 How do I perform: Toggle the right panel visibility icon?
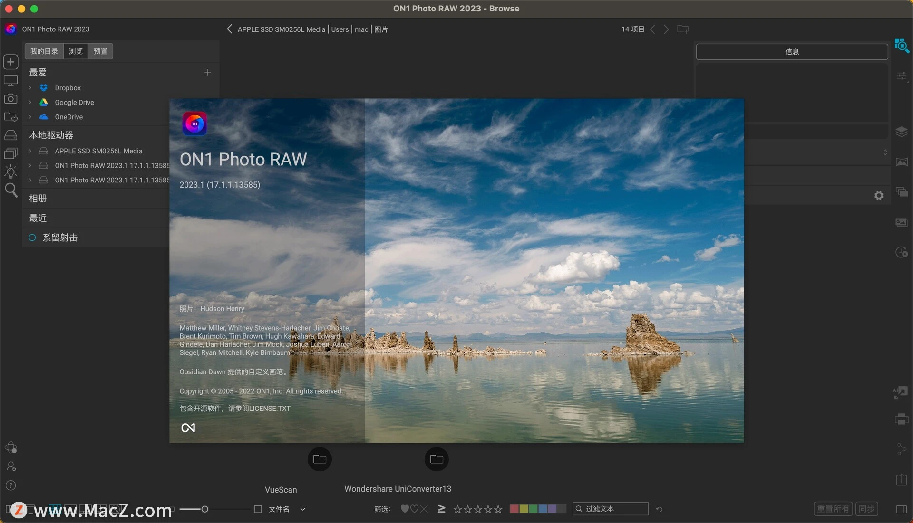pyautogui.click(x=902, y=509)
